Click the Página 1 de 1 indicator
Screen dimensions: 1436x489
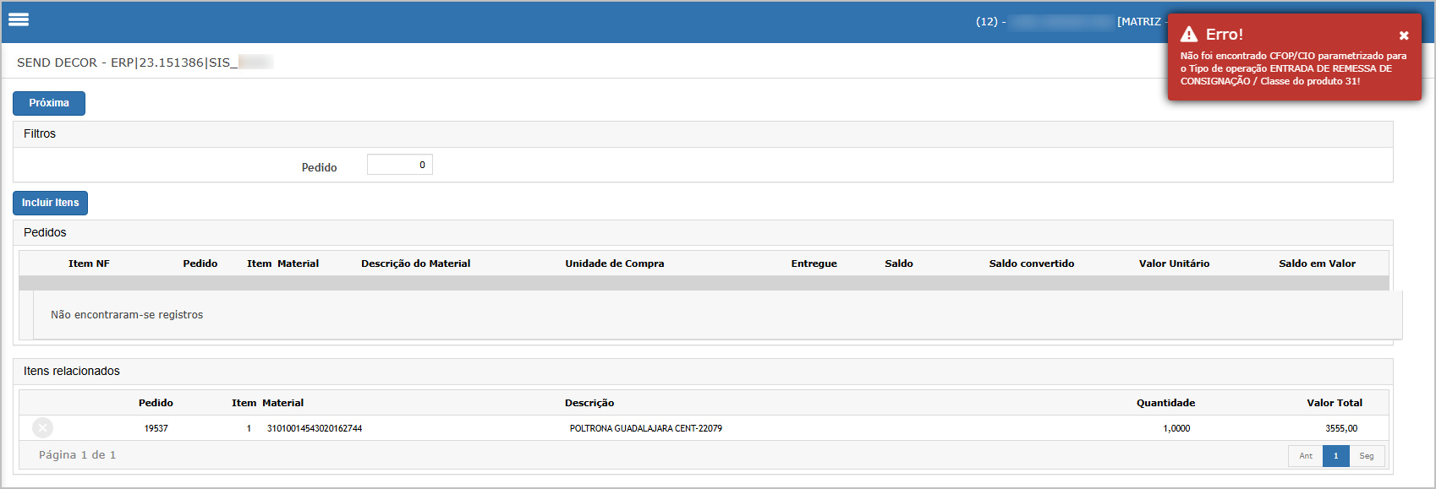click(x=78, y=455)
